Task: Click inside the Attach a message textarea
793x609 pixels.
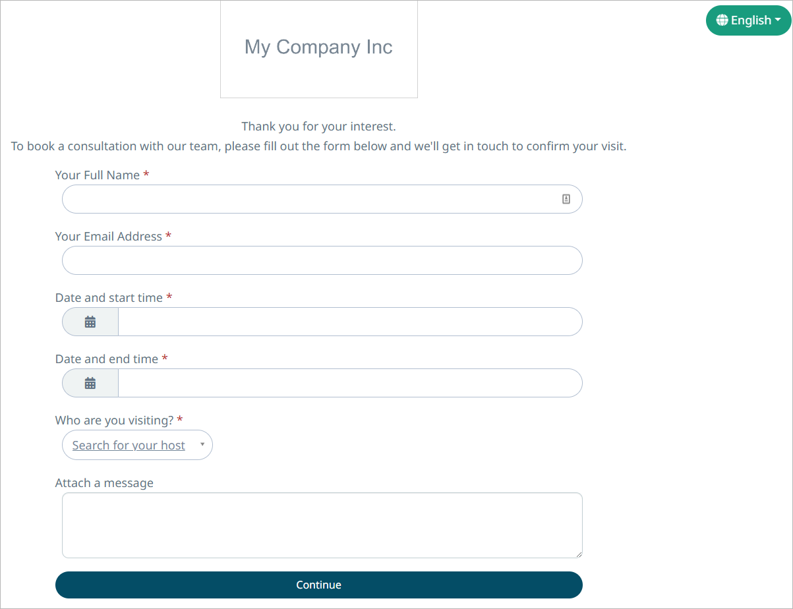Action: 322,525
